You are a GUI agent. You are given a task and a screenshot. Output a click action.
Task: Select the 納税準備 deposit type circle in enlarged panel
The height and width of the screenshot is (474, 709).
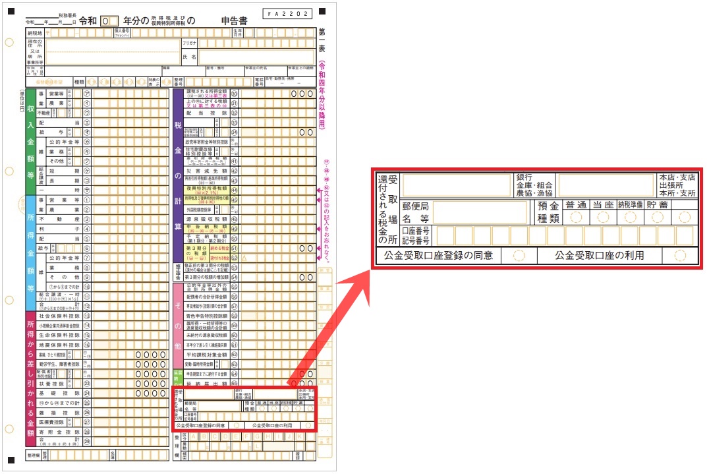click(x=631, y=218)
